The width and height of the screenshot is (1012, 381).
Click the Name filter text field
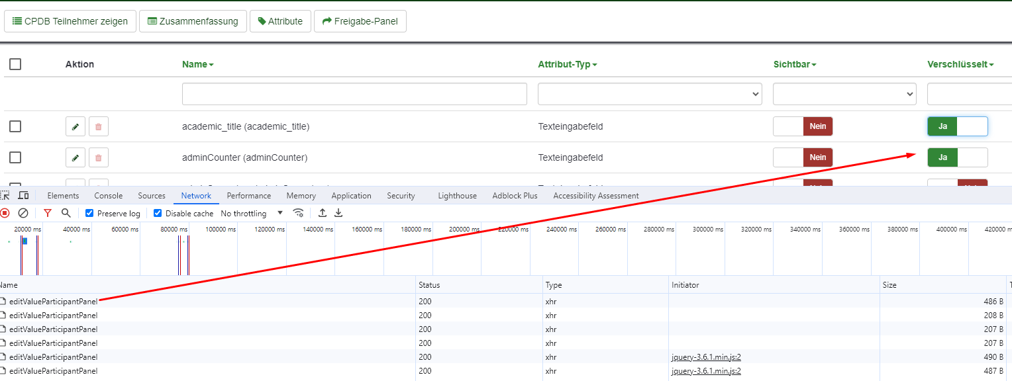coord(354,94)
